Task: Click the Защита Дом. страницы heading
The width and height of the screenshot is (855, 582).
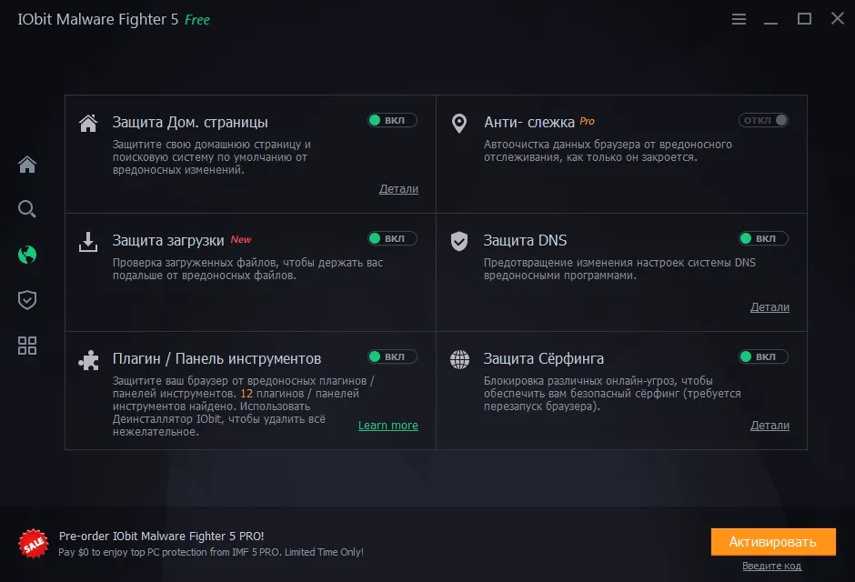Action: (190, 122)
